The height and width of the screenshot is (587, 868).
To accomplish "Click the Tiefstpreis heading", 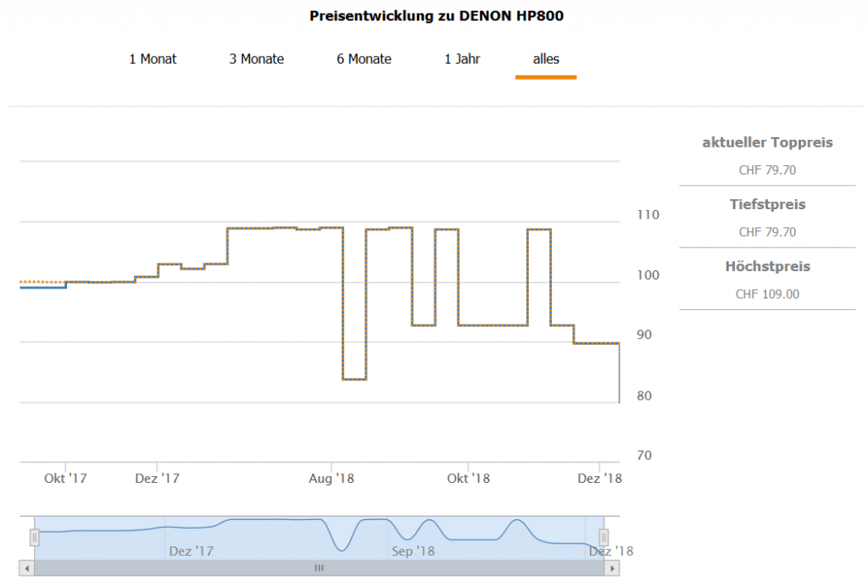I will 767,204.
